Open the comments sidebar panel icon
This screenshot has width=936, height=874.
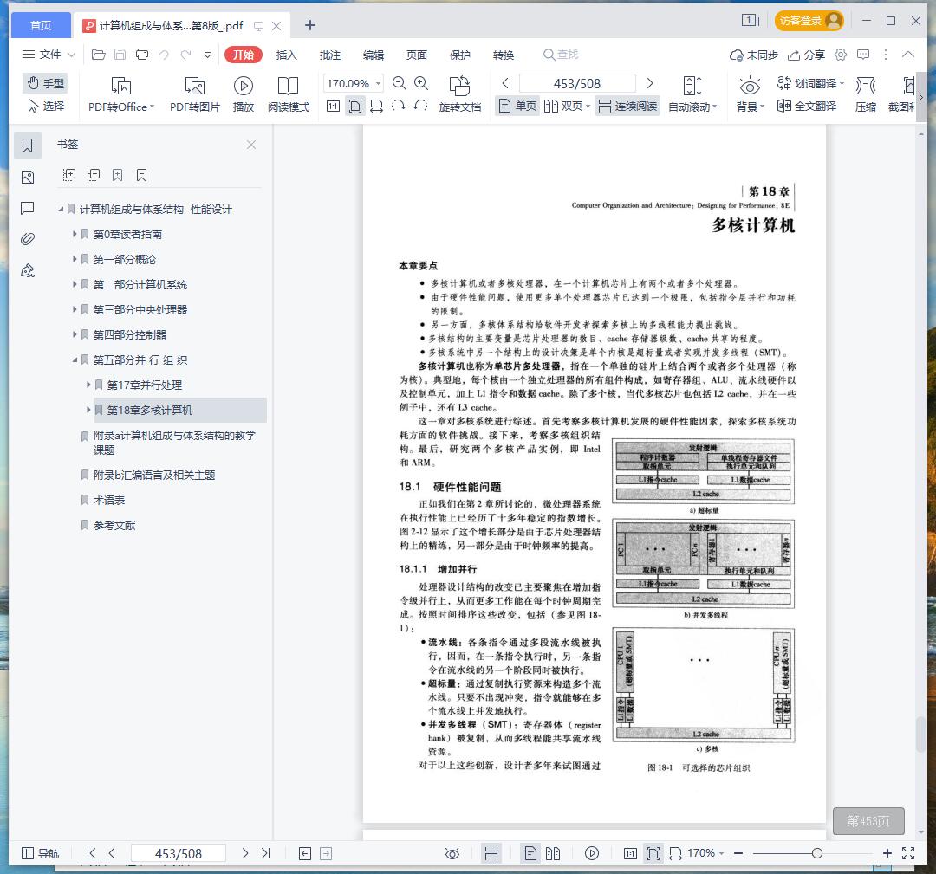(28, 208)
